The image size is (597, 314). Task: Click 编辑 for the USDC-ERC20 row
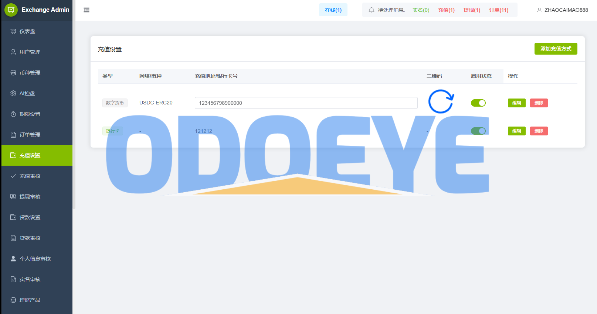516,103
